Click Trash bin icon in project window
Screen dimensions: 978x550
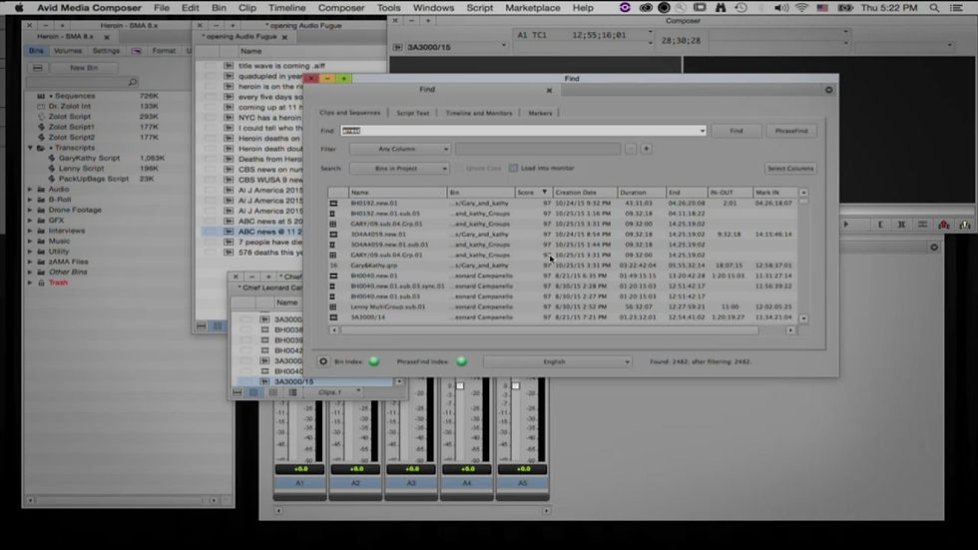pyautogui.click(x=41, y=282)
